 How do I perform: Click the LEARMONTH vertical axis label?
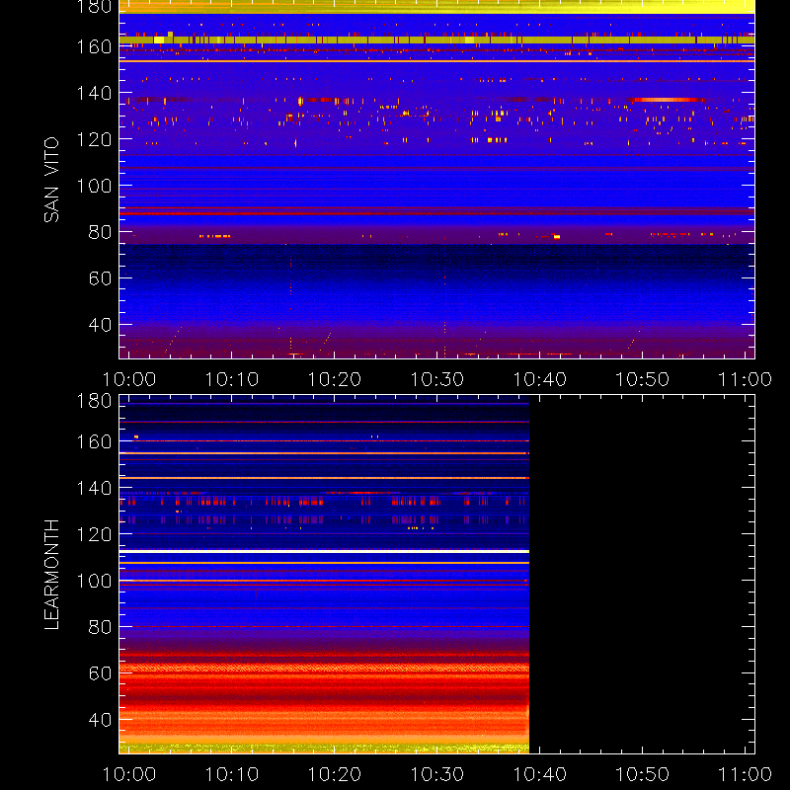(51, 575)
